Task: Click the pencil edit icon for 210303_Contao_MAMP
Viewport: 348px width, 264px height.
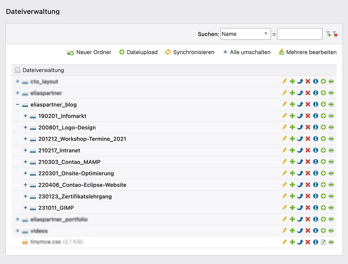Action: (x=284, y=162)
